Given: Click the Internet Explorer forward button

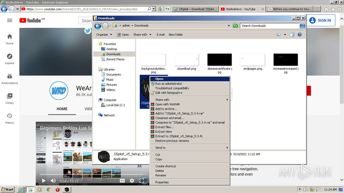Looking at the screenshot, I should [x=12, y=9].
